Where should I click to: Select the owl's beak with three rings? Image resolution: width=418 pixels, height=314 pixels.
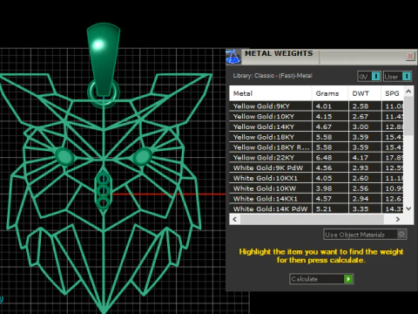[103, 190]
